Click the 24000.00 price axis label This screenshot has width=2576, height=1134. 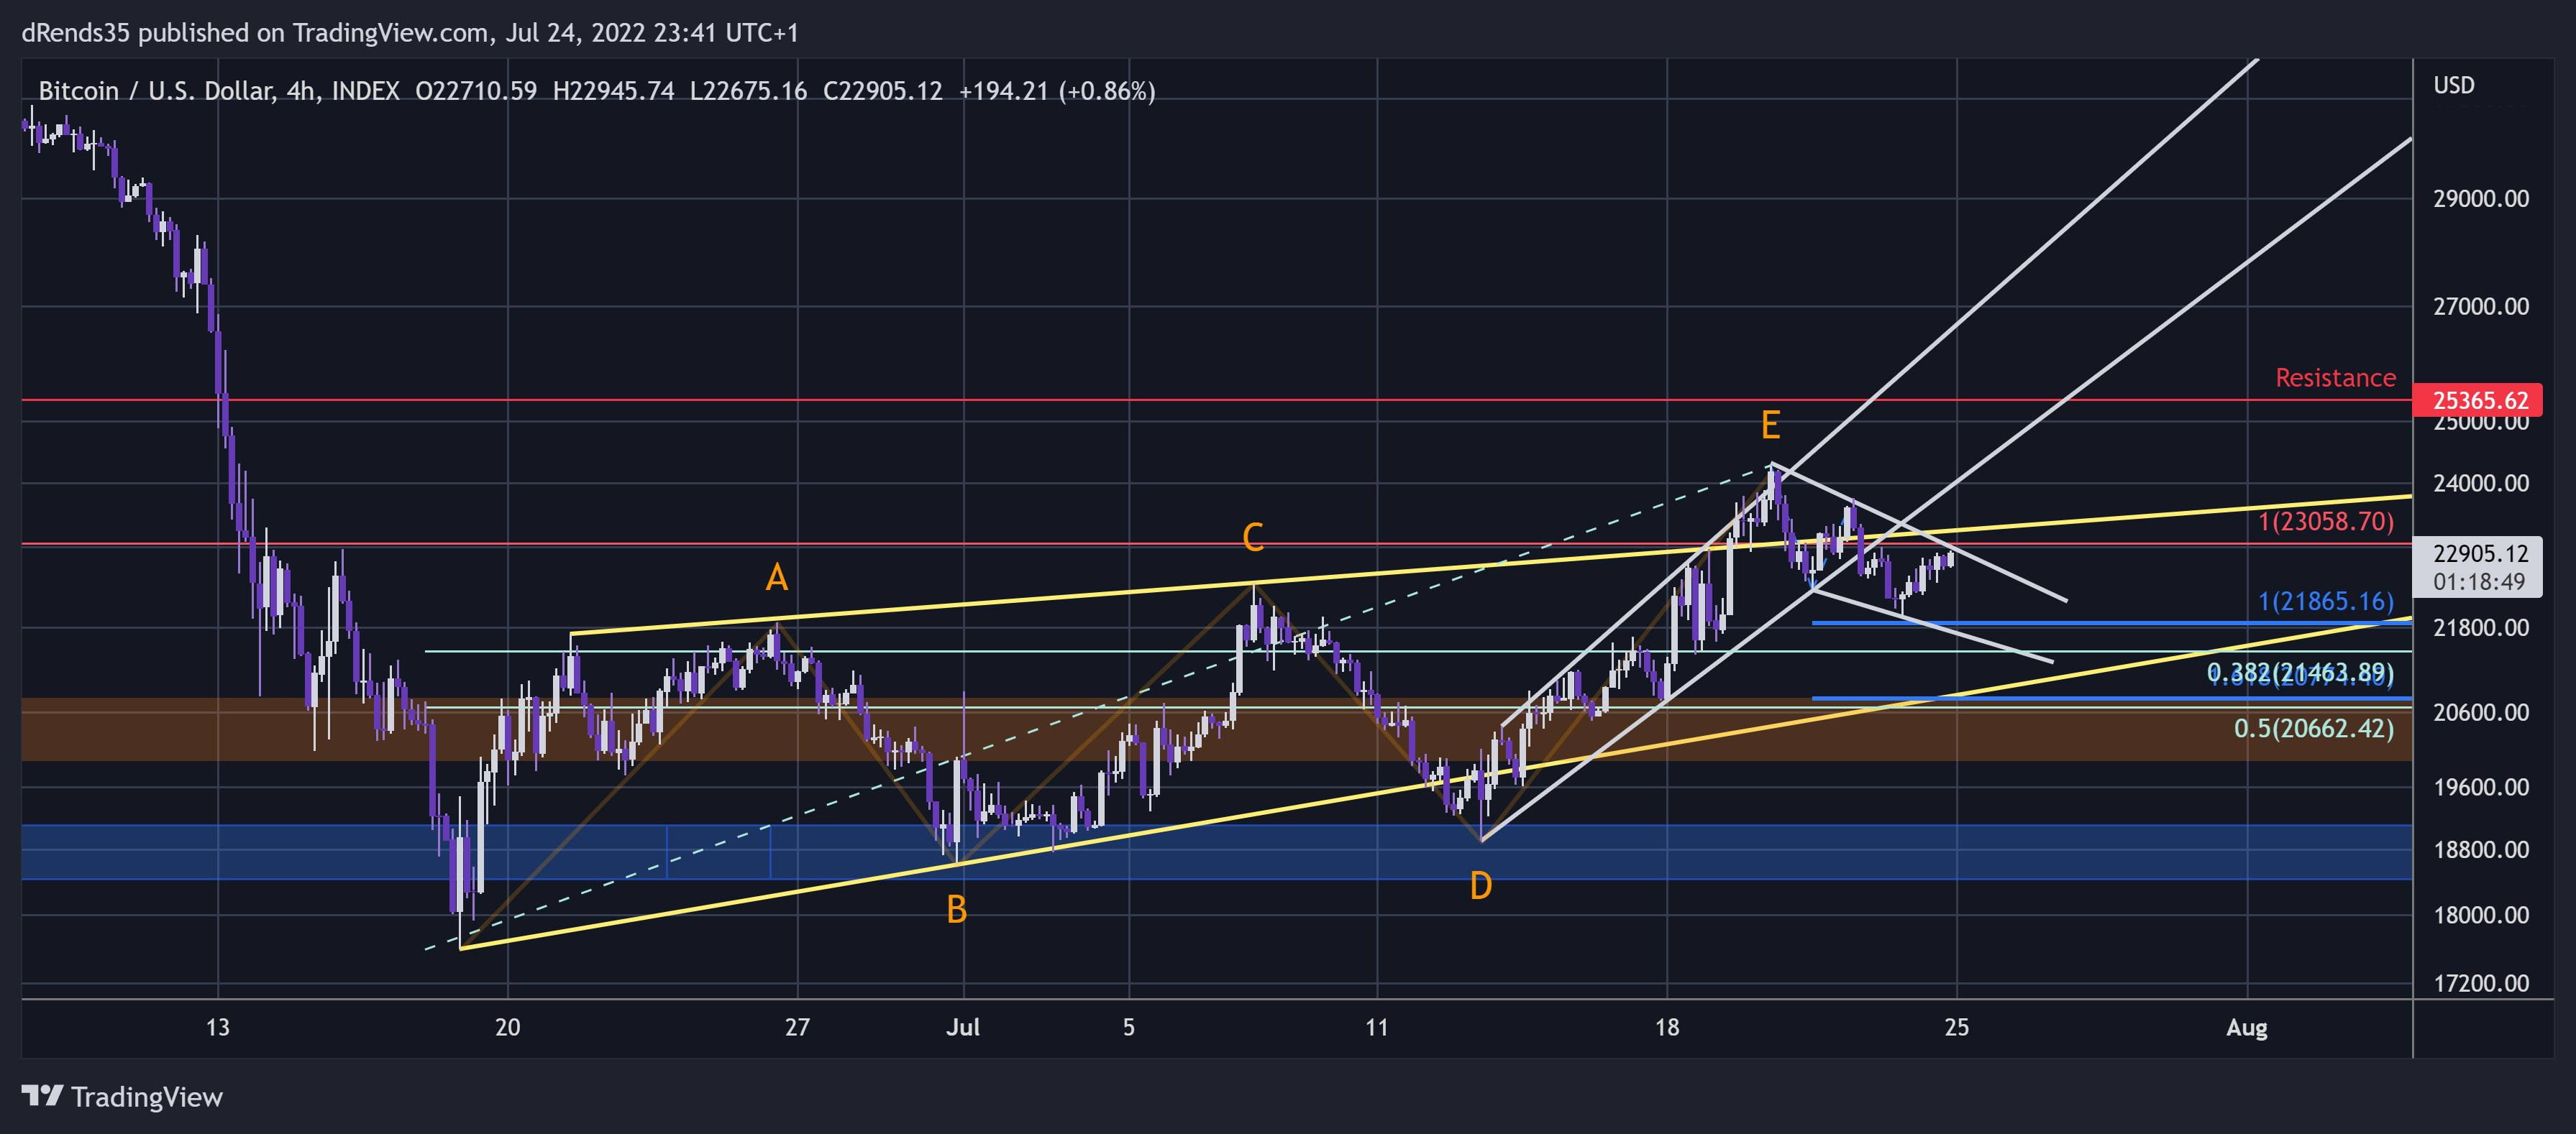2481,484
